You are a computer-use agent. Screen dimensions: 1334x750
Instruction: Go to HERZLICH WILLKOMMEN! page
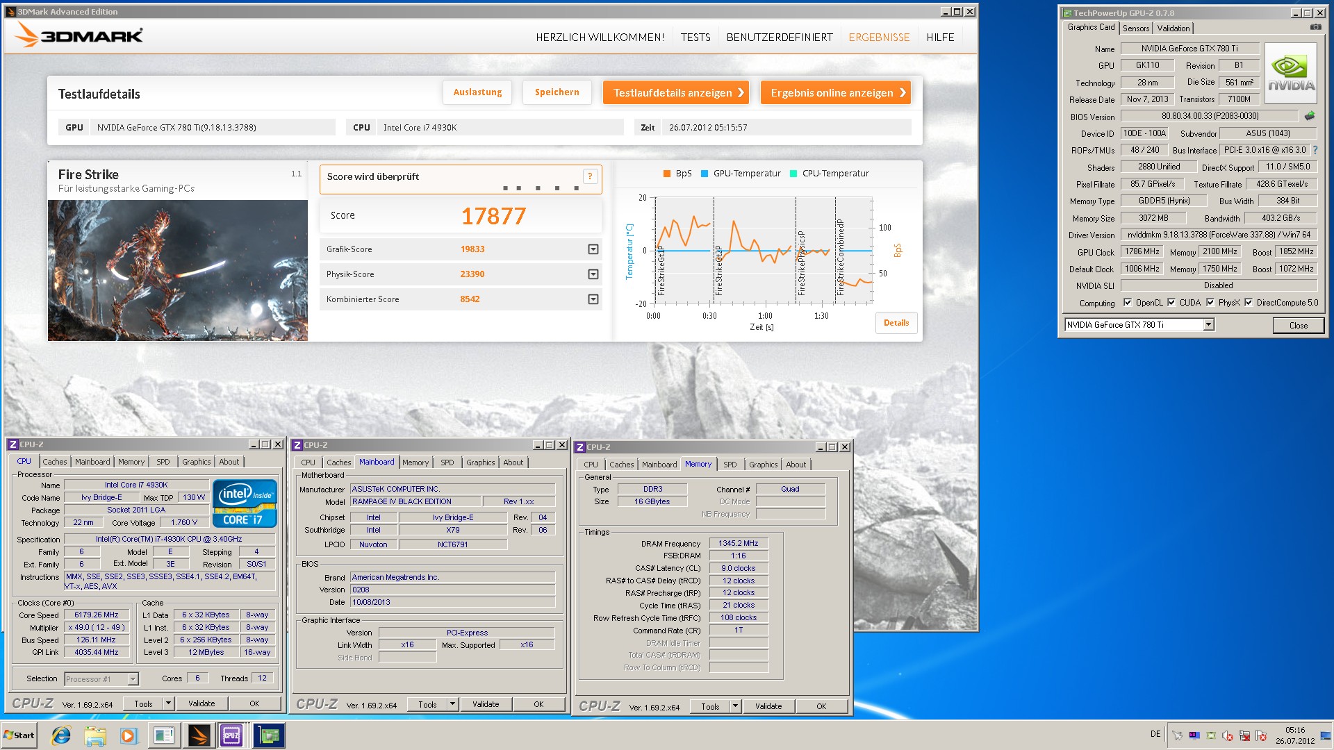(600, 37)
